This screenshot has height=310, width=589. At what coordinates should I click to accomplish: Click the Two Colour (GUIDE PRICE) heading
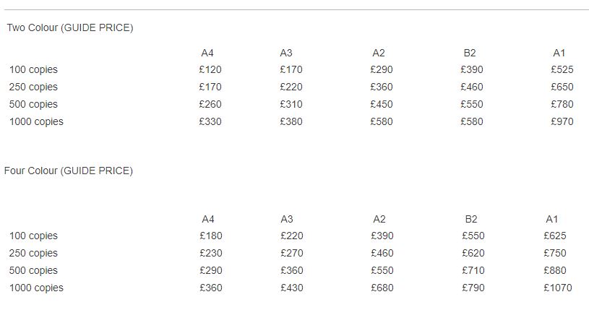tap(70, 27)
